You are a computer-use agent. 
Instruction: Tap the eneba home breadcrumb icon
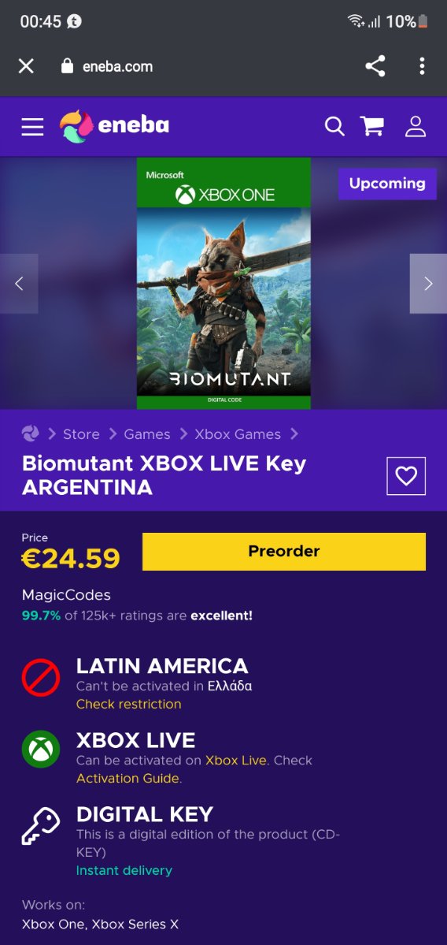point(30,433)
